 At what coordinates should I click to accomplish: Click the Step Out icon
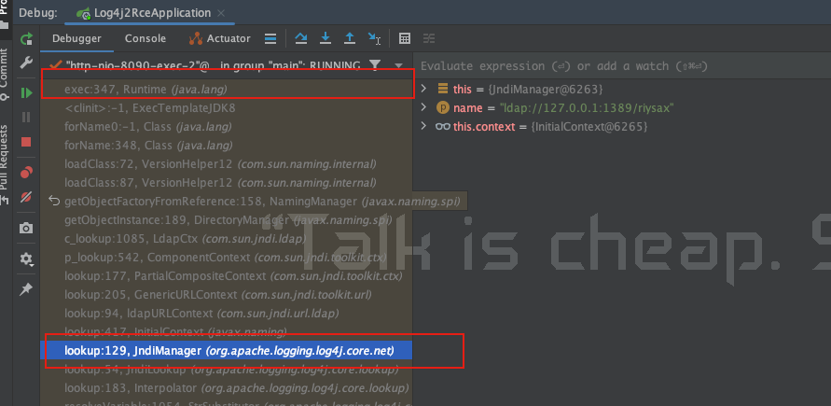350,38
